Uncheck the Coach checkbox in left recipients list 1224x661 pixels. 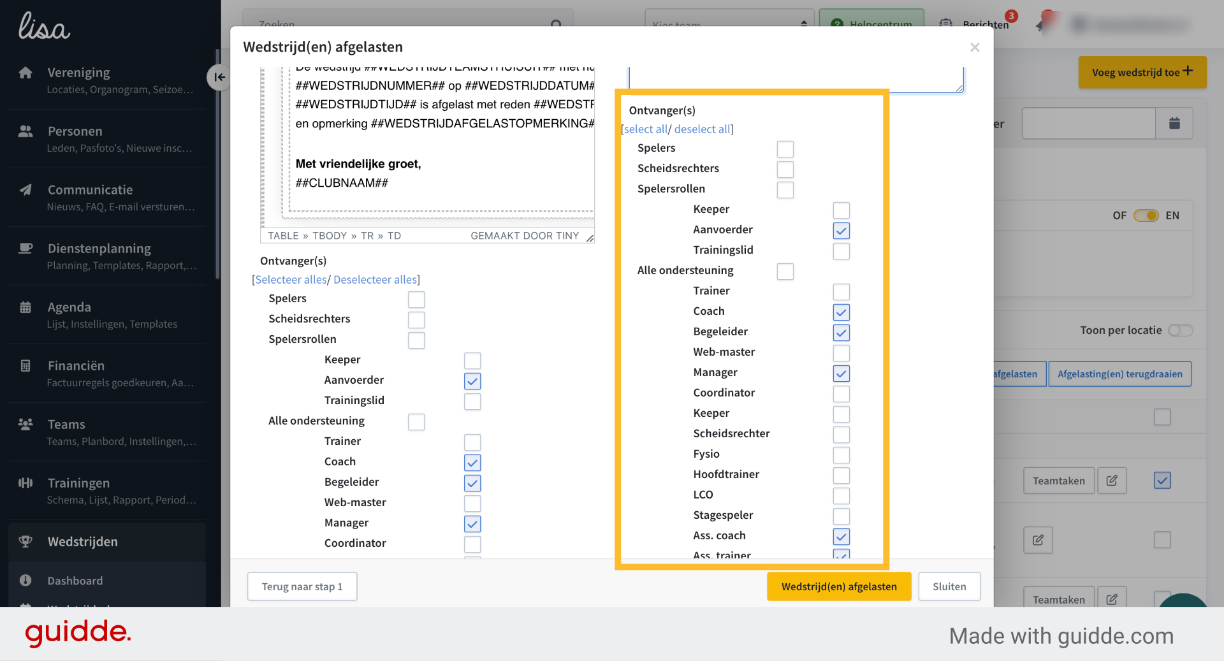[x=472, y=463]
